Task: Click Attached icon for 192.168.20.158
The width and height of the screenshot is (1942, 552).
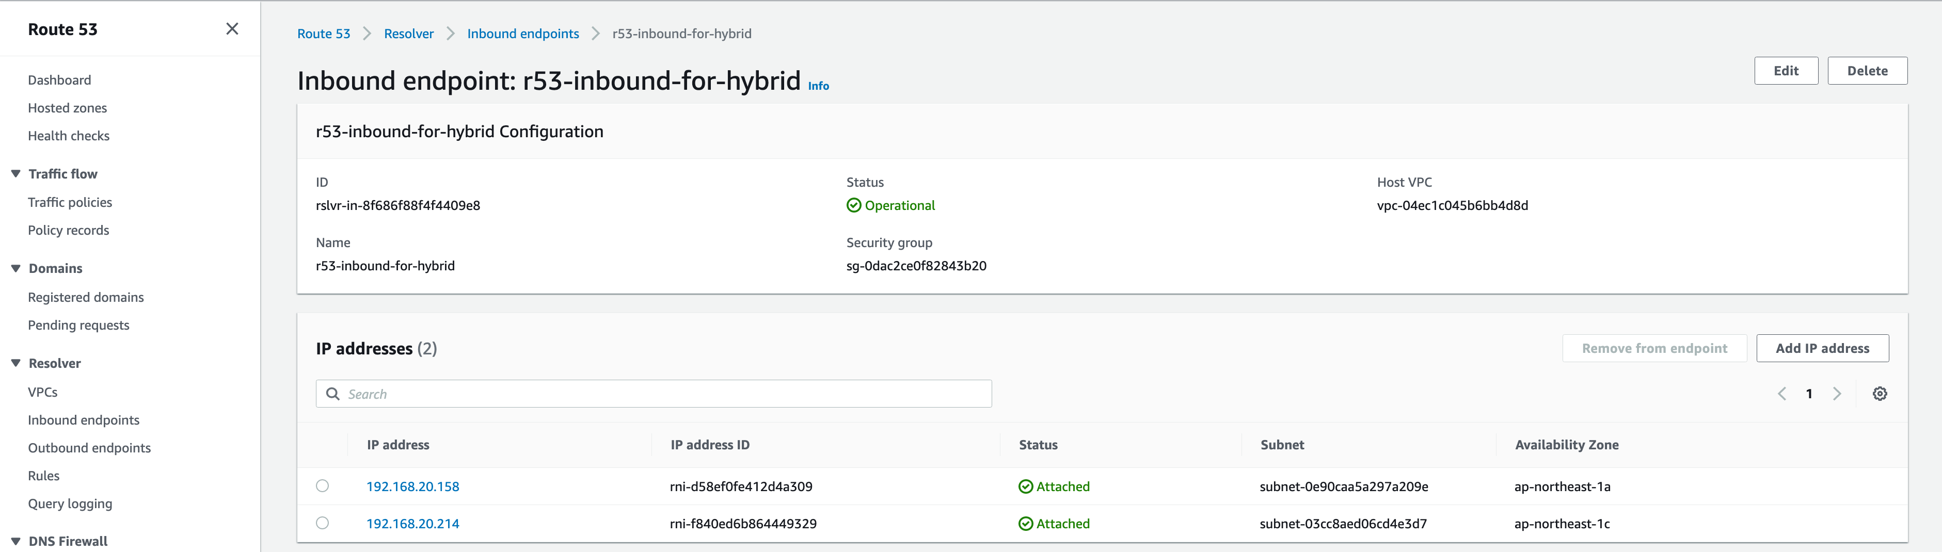Action: [x=1025, y=486]
